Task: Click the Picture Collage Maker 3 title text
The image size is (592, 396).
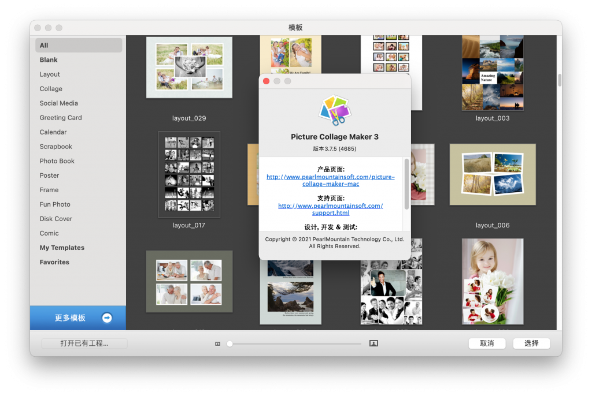Action: (x=335, y=137)
